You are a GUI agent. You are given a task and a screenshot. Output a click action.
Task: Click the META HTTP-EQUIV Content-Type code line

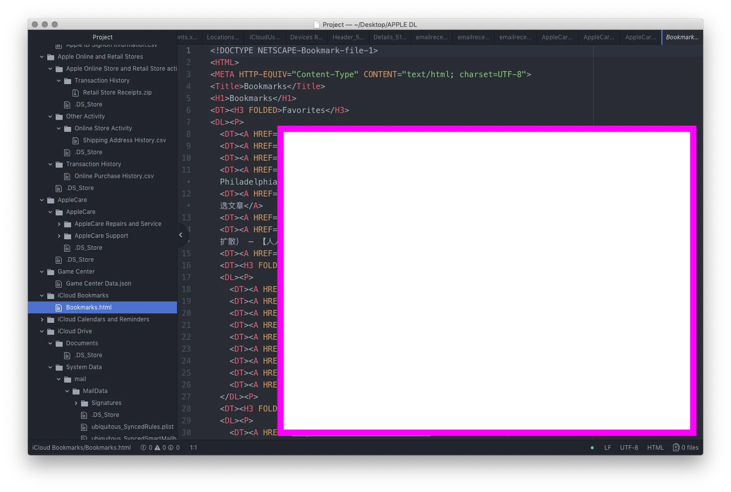click(370, 75)
